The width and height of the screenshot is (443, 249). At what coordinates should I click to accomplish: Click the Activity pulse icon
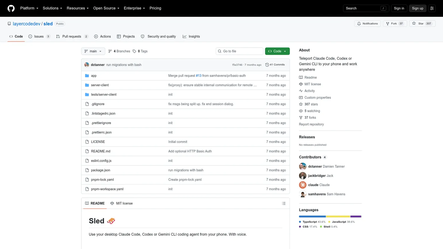tap(301, 91)
